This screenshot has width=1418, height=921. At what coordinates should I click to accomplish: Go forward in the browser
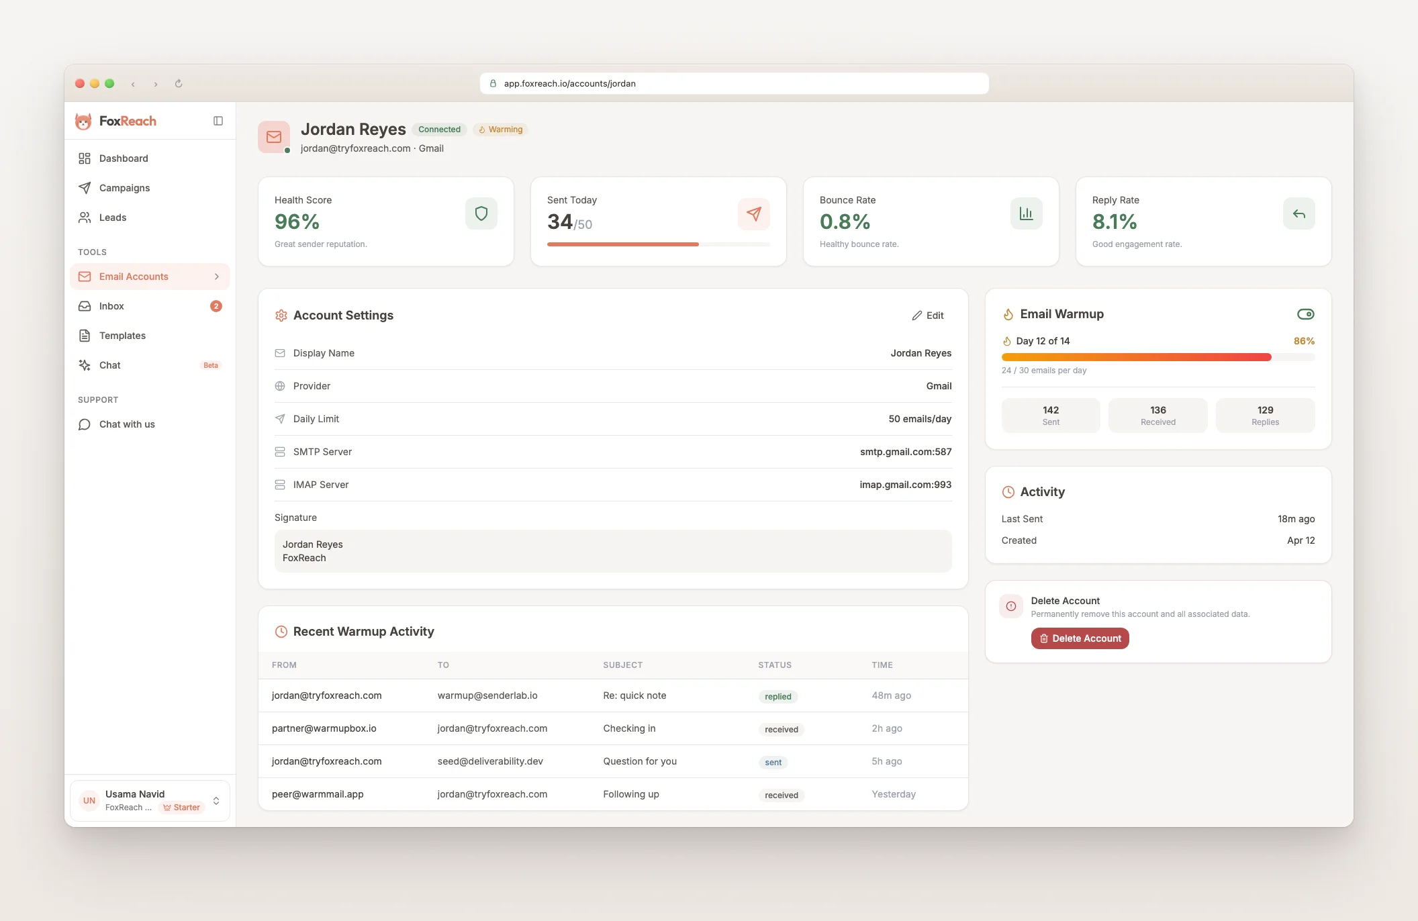tap(156, 84)
